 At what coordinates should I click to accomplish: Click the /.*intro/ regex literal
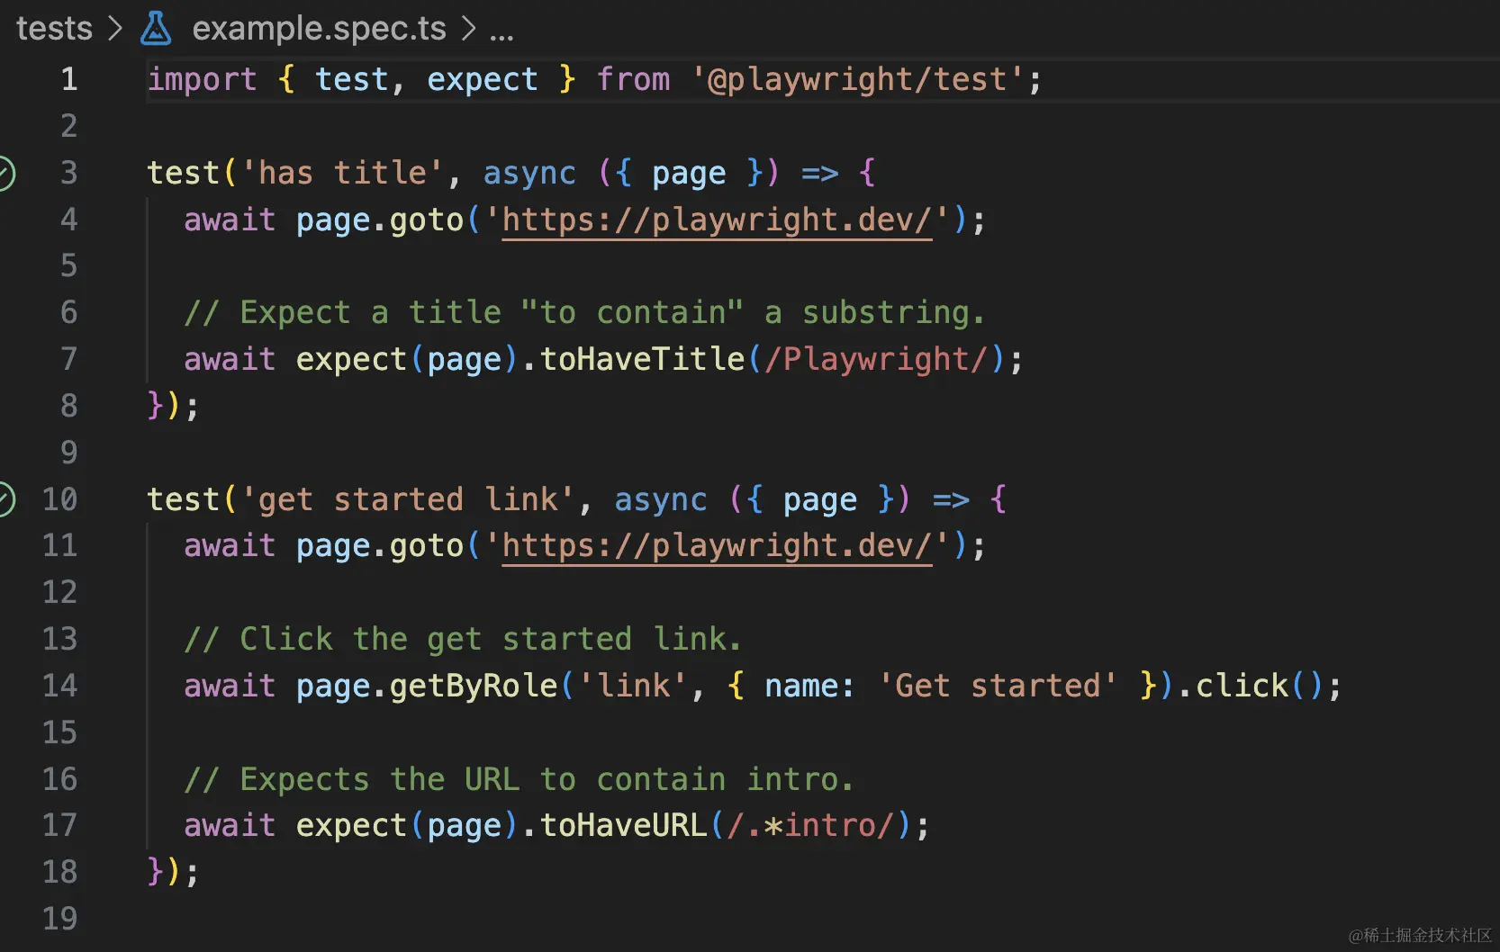tap(811, 826)
